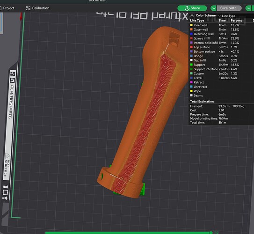Screen dimensions: 254x234
Task: Click the Calibration tab icon
Action: pyautogui.click(x=28, y=8)
